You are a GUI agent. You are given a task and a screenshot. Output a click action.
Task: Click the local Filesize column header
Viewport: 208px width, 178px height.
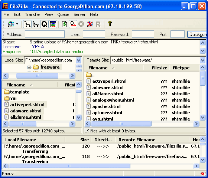click(x=67, y=85)
